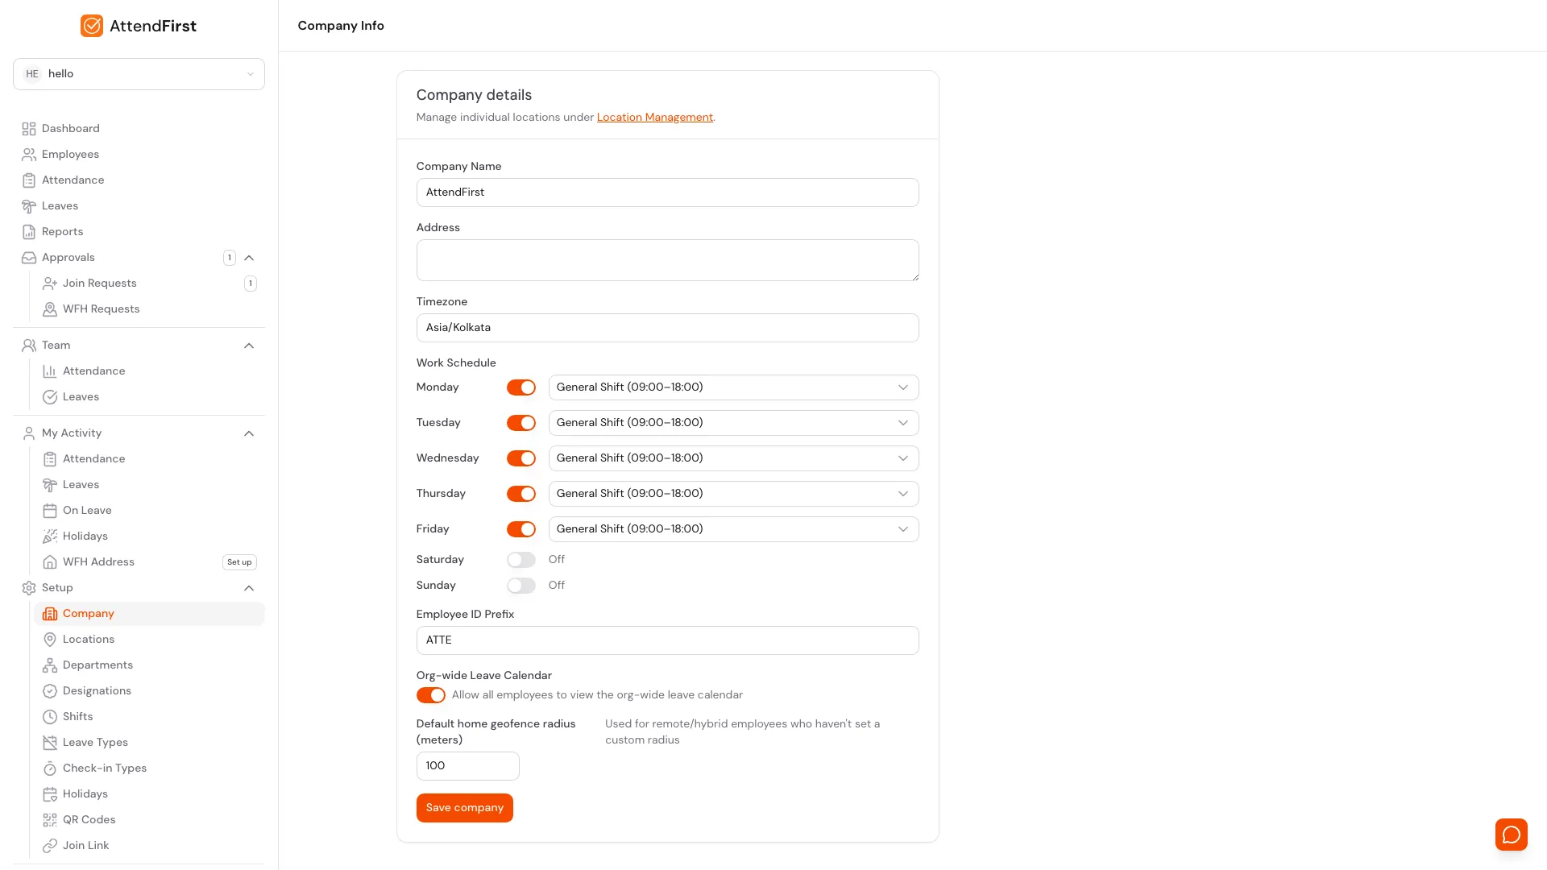Click the Team Attendance bar chart icon
The height and width of the screenshot is (870, 1547).
click(50, 371)
